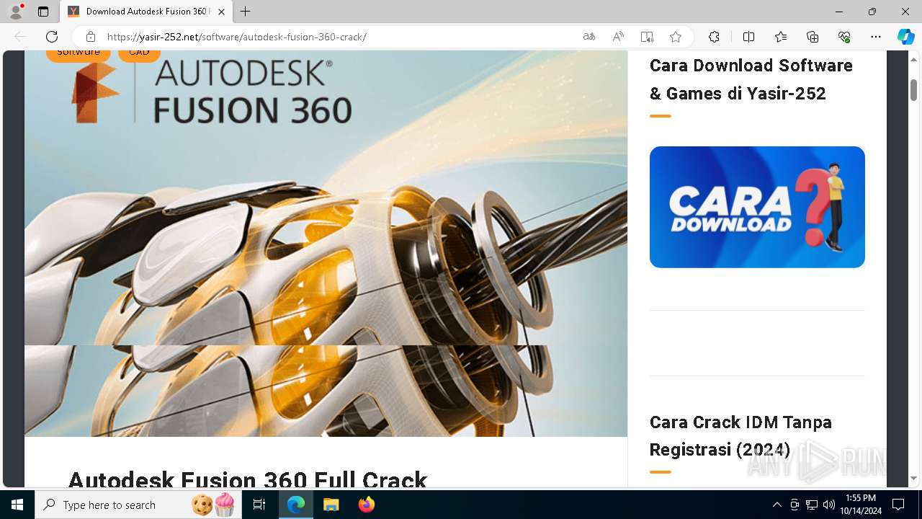Image resolution: width=922 pixels, height=519 pixels.
Task: Open the browser extensions icon
Action: (714, 37)
